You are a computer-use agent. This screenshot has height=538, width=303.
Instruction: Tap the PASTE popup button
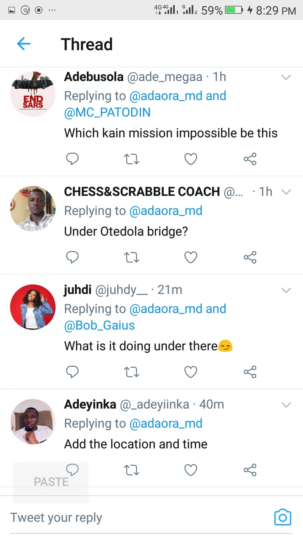tap(51, 482)
